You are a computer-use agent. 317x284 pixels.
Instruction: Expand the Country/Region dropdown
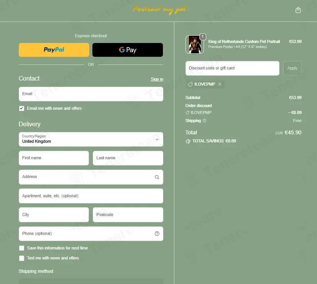pos(91,139)
